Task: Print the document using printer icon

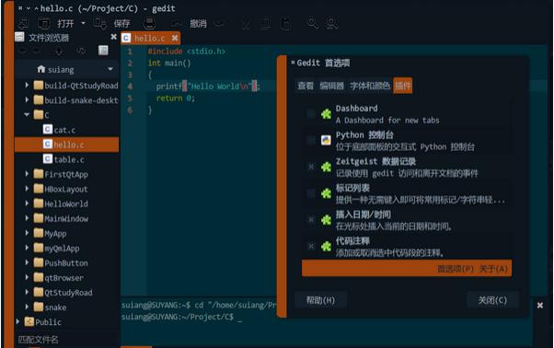Action: coord(149,24)
